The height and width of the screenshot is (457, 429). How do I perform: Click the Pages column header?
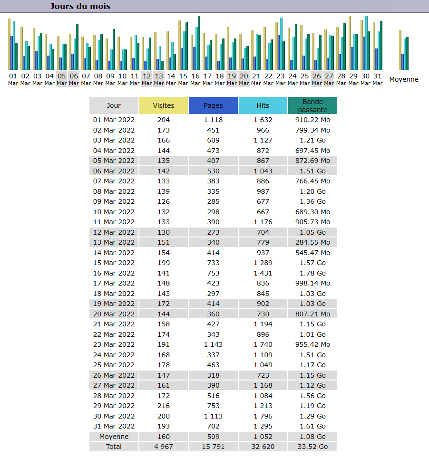(213, 105)
